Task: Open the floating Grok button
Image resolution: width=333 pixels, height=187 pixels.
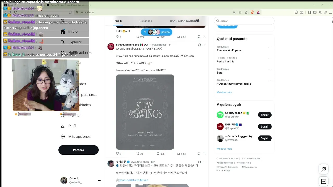Action: point(324,169)
